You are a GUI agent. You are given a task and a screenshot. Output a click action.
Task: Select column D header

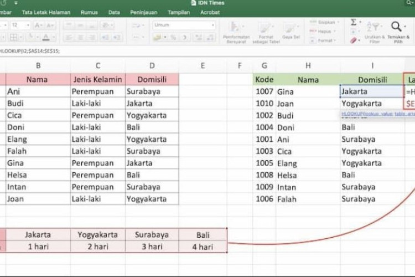[x=152, y=66]
